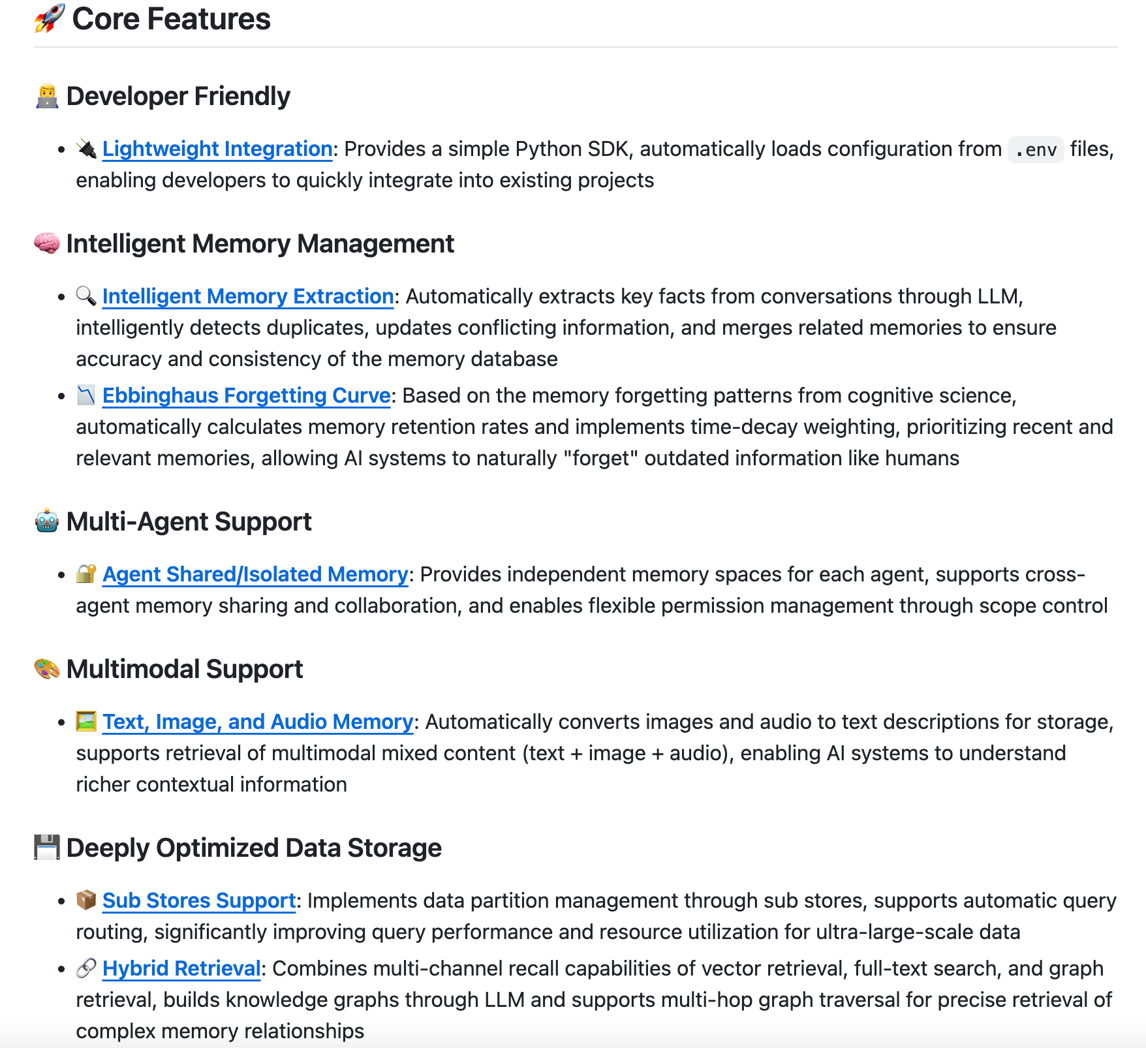Visit the Text, Image, and Audio Memory link

point(258,722)
